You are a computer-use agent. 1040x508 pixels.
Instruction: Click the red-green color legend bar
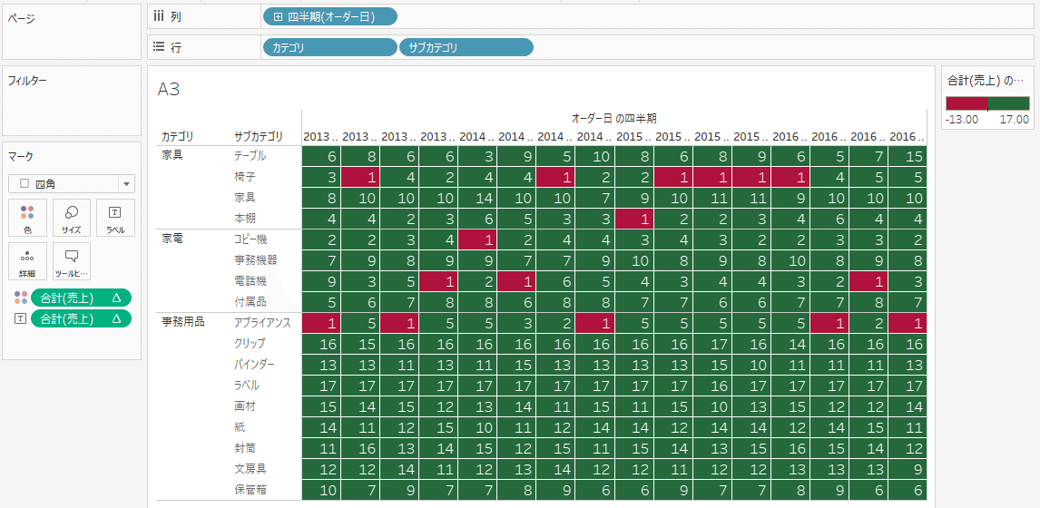[x=987, y=103]
